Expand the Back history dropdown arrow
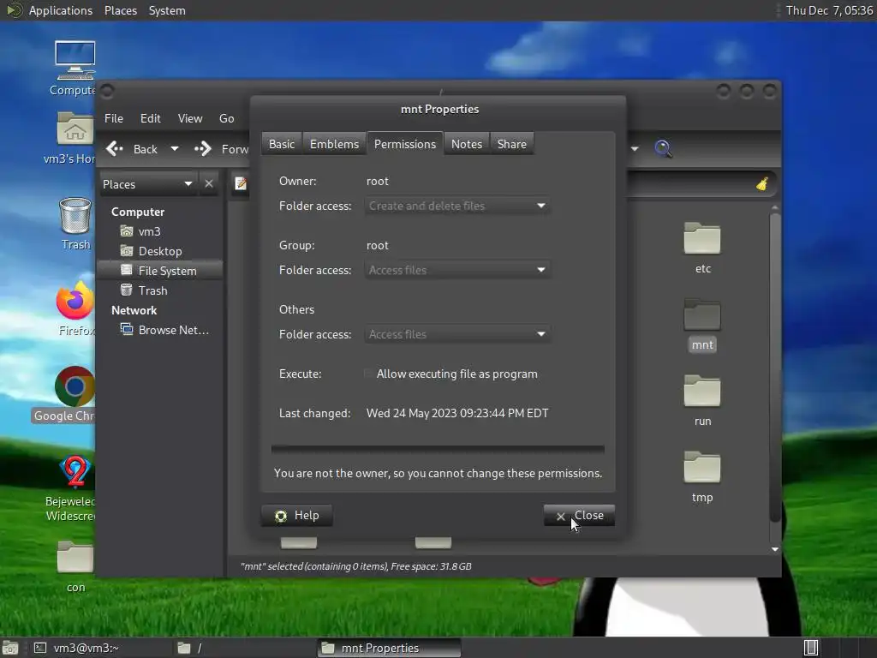The image size is (877, 658). (x=175, y=149)
